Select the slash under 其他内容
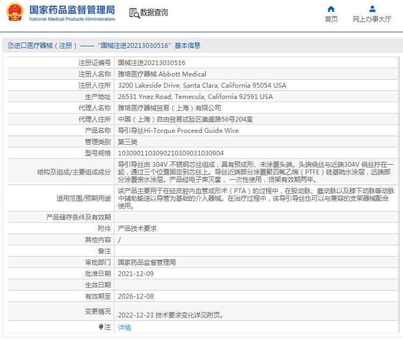This screenshot has width=403, height=339. [x=119, y=240]
